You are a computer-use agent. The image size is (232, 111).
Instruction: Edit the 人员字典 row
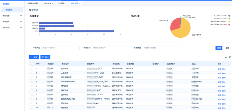pyautogui.click(x=219, y=73)
